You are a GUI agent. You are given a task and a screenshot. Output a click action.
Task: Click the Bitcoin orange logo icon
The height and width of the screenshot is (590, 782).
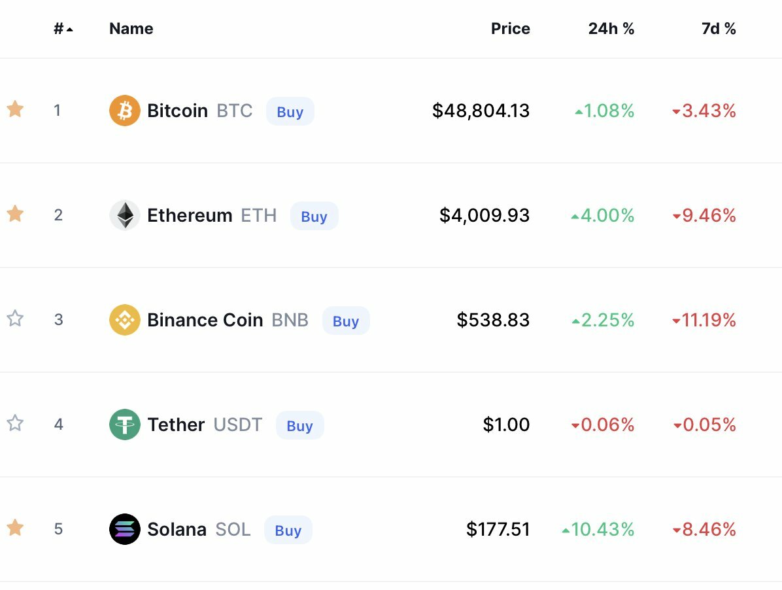point(125,111)
